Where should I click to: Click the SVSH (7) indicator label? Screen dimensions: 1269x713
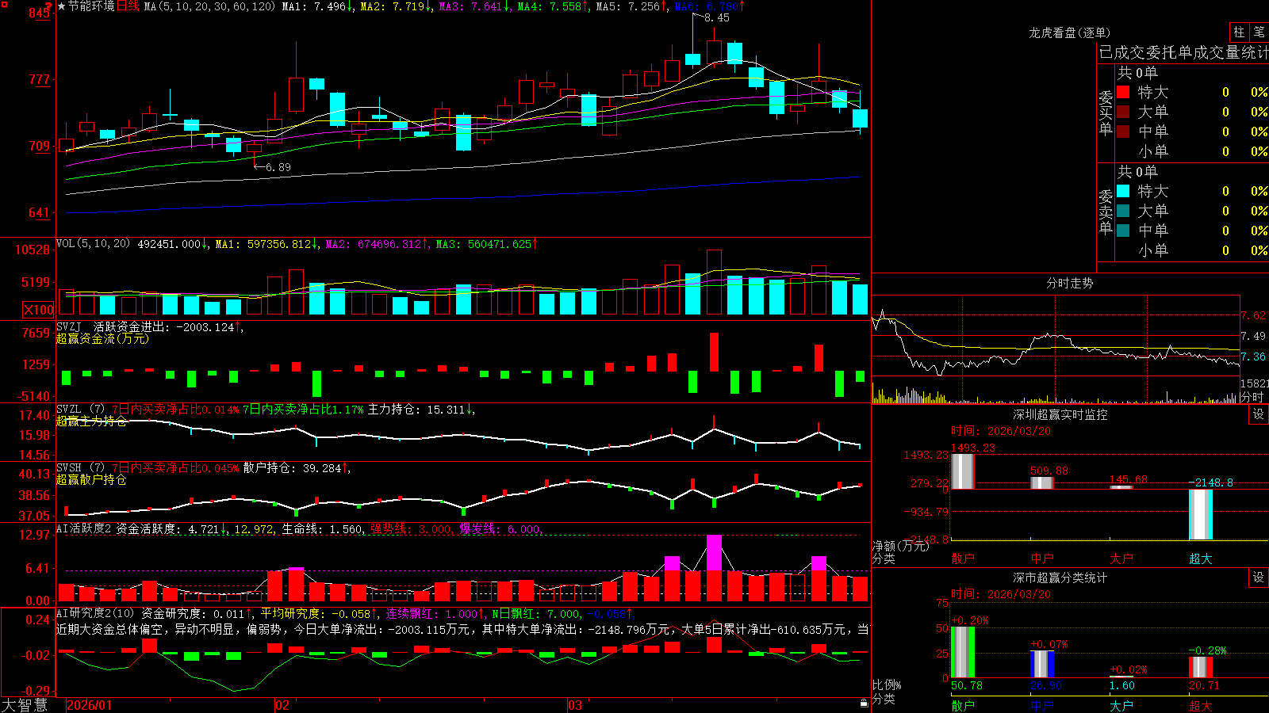(x=80, y=468)
